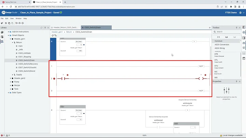Click the error count in status bar

tap(3, 135)
